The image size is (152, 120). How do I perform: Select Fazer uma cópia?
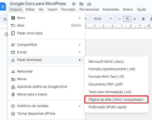point(46,33)
